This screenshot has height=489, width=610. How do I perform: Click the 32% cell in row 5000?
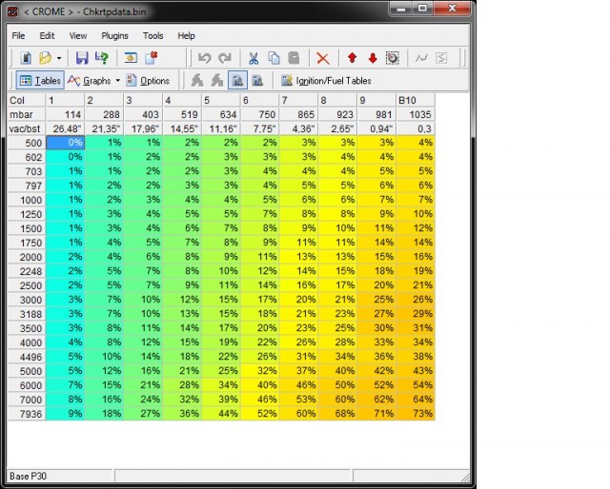(260, 371)
